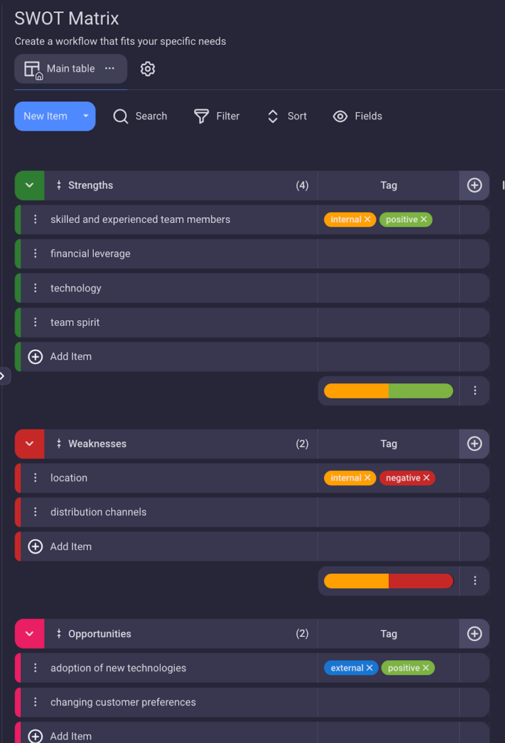
Task: Open the Main table options menu
Action: 109,68
